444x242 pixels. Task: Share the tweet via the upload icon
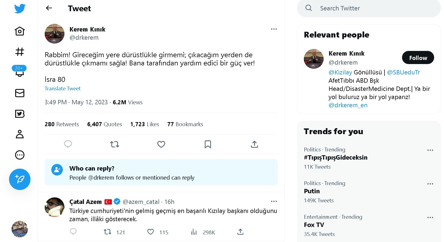(254, 144)
